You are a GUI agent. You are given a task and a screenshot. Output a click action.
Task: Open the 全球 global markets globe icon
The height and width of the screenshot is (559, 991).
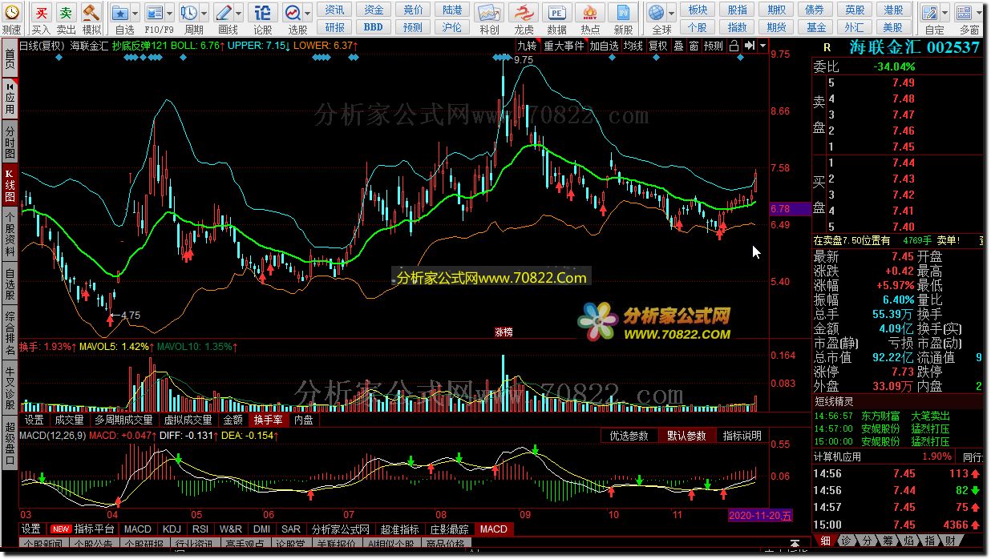(x=657, y=14)
